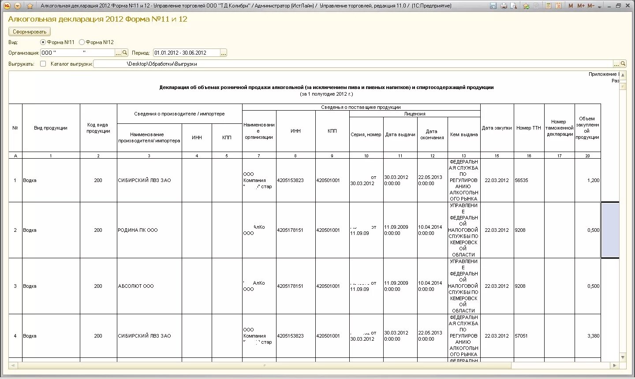The image size is (635, 379).
Task: Select the Форма №11 radio button
Action: (43, 42)
